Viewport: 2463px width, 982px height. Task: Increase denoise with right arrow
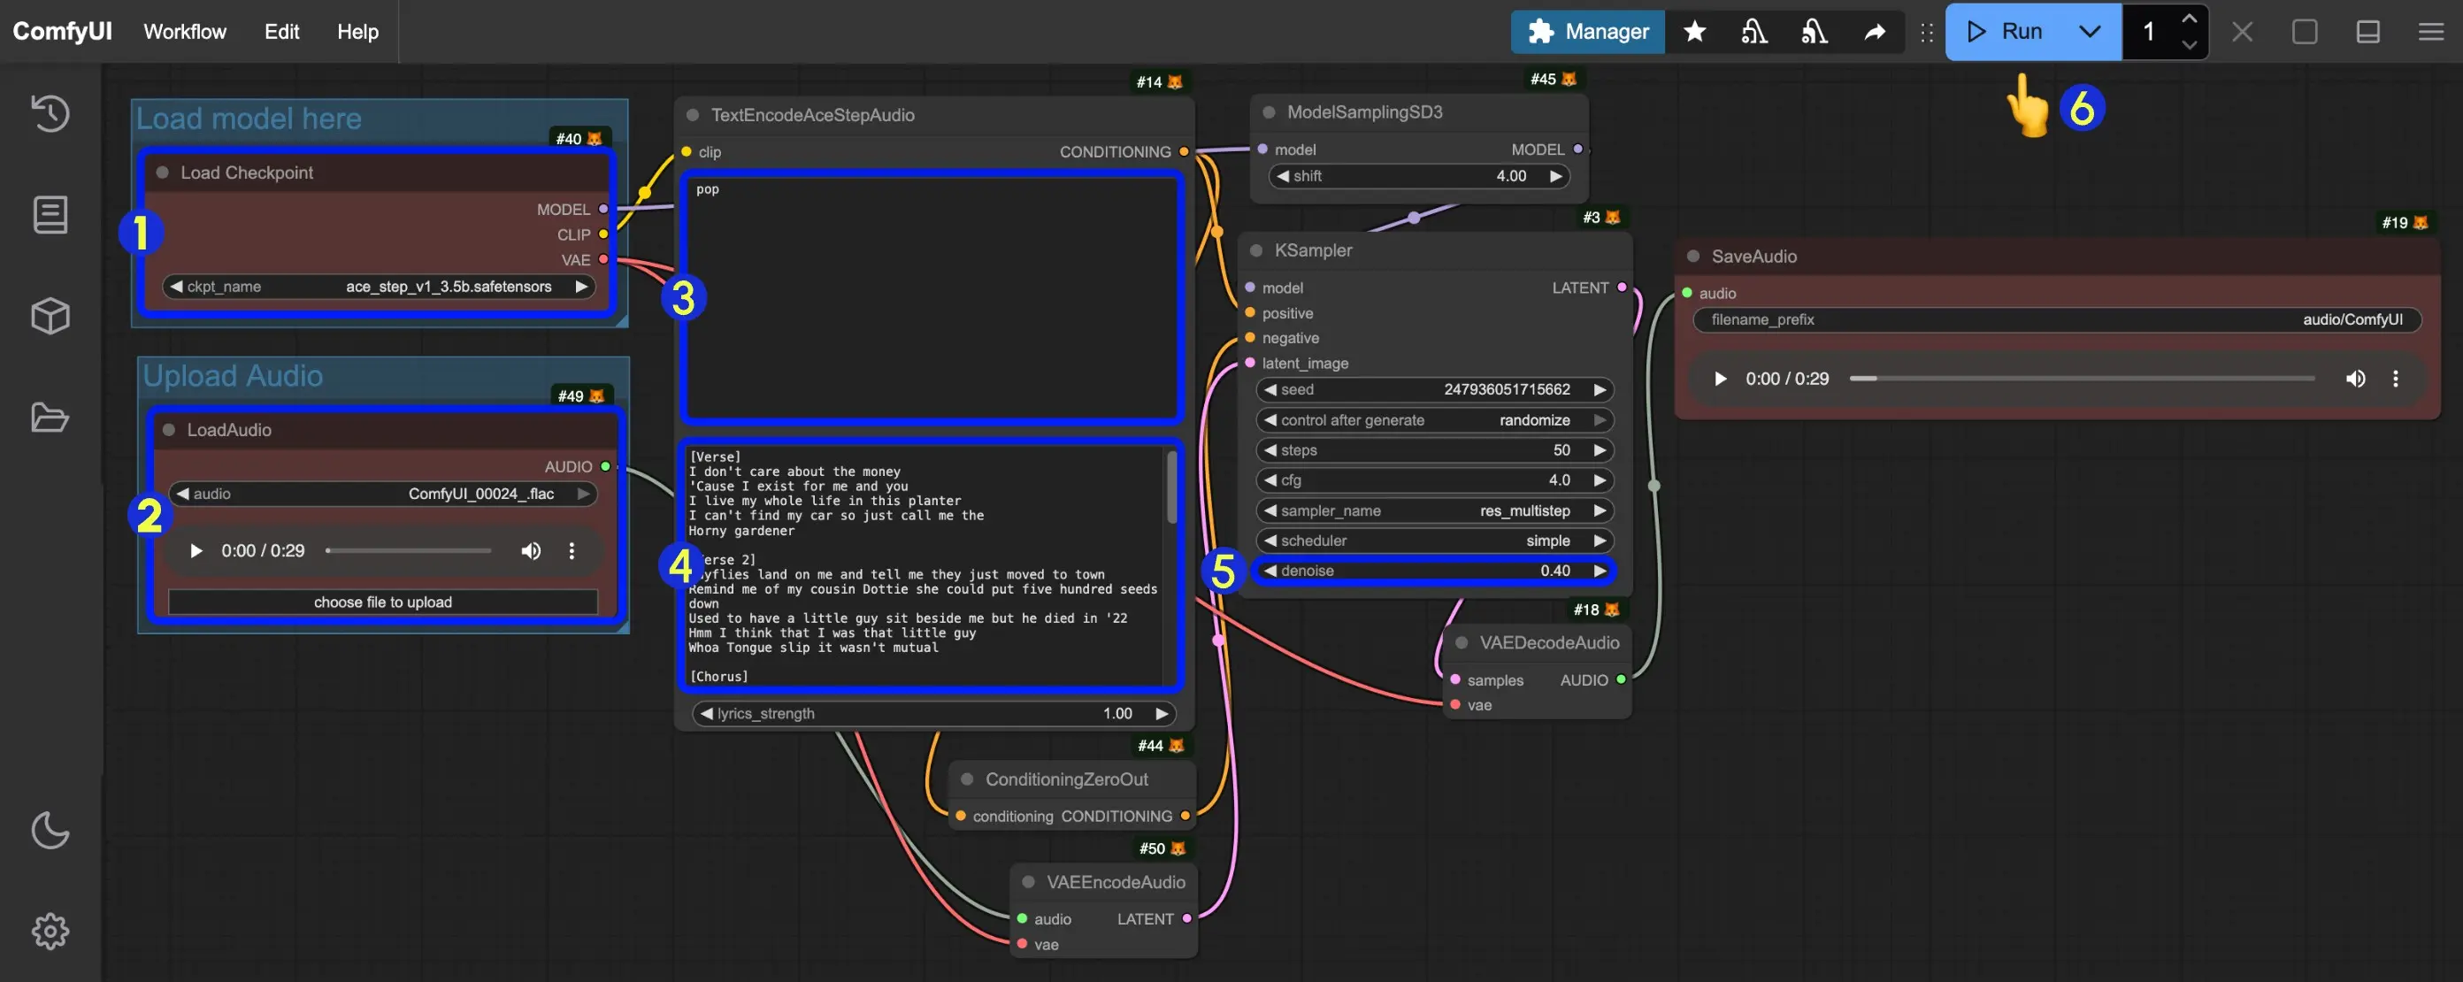click(1600, 571)
